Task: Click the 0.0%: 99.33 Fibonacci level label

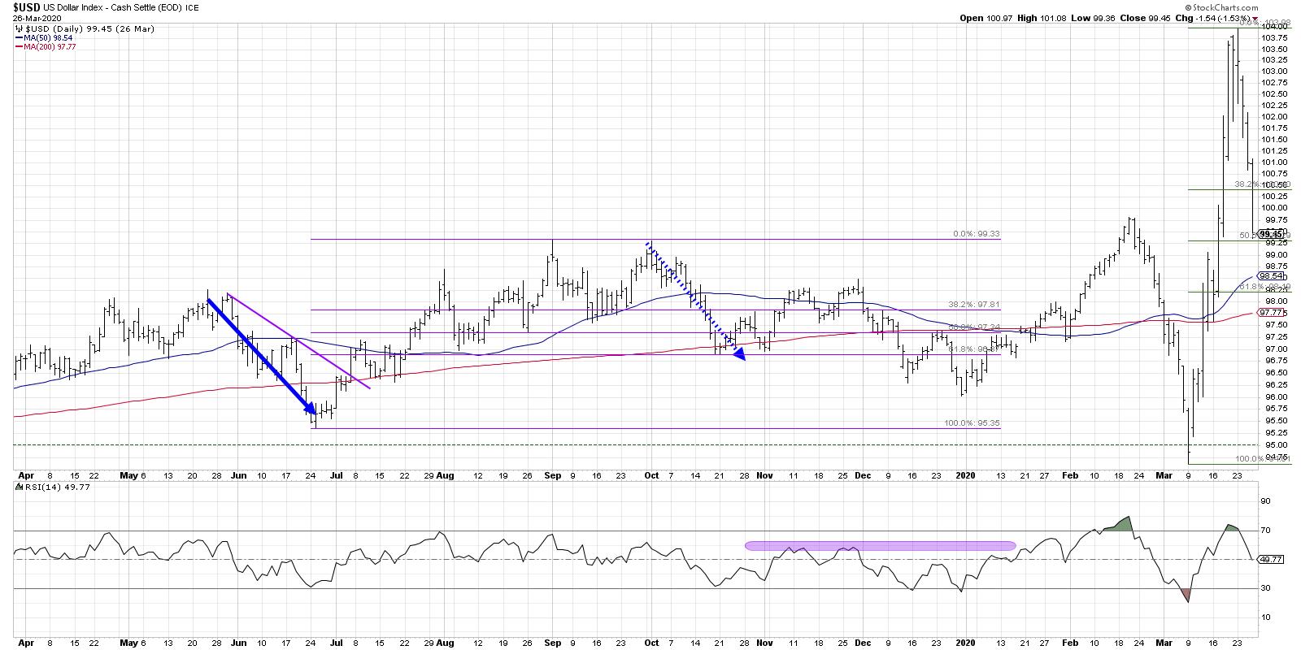Action: [x=976, y=234]
